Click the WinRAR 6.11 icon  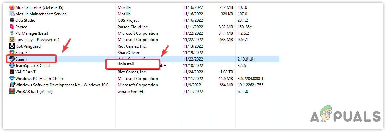point(12,92)
